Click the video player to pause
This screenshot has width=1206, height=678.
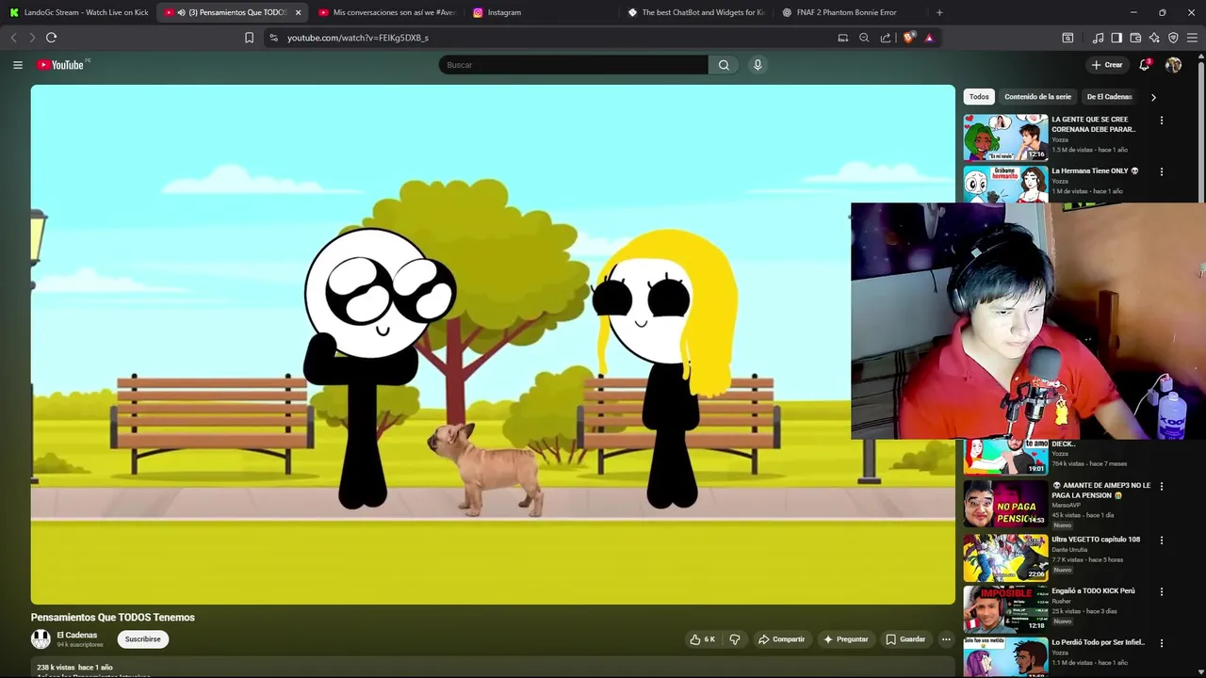(x=493, y=345)
